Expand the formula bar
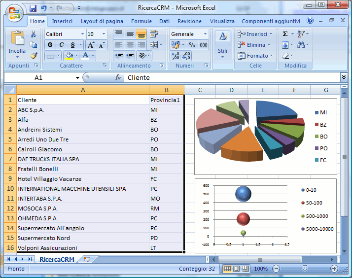 (x=344, y=77)
